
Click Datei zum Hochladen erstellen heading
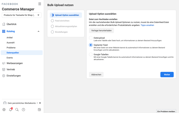tap(103, 19)
